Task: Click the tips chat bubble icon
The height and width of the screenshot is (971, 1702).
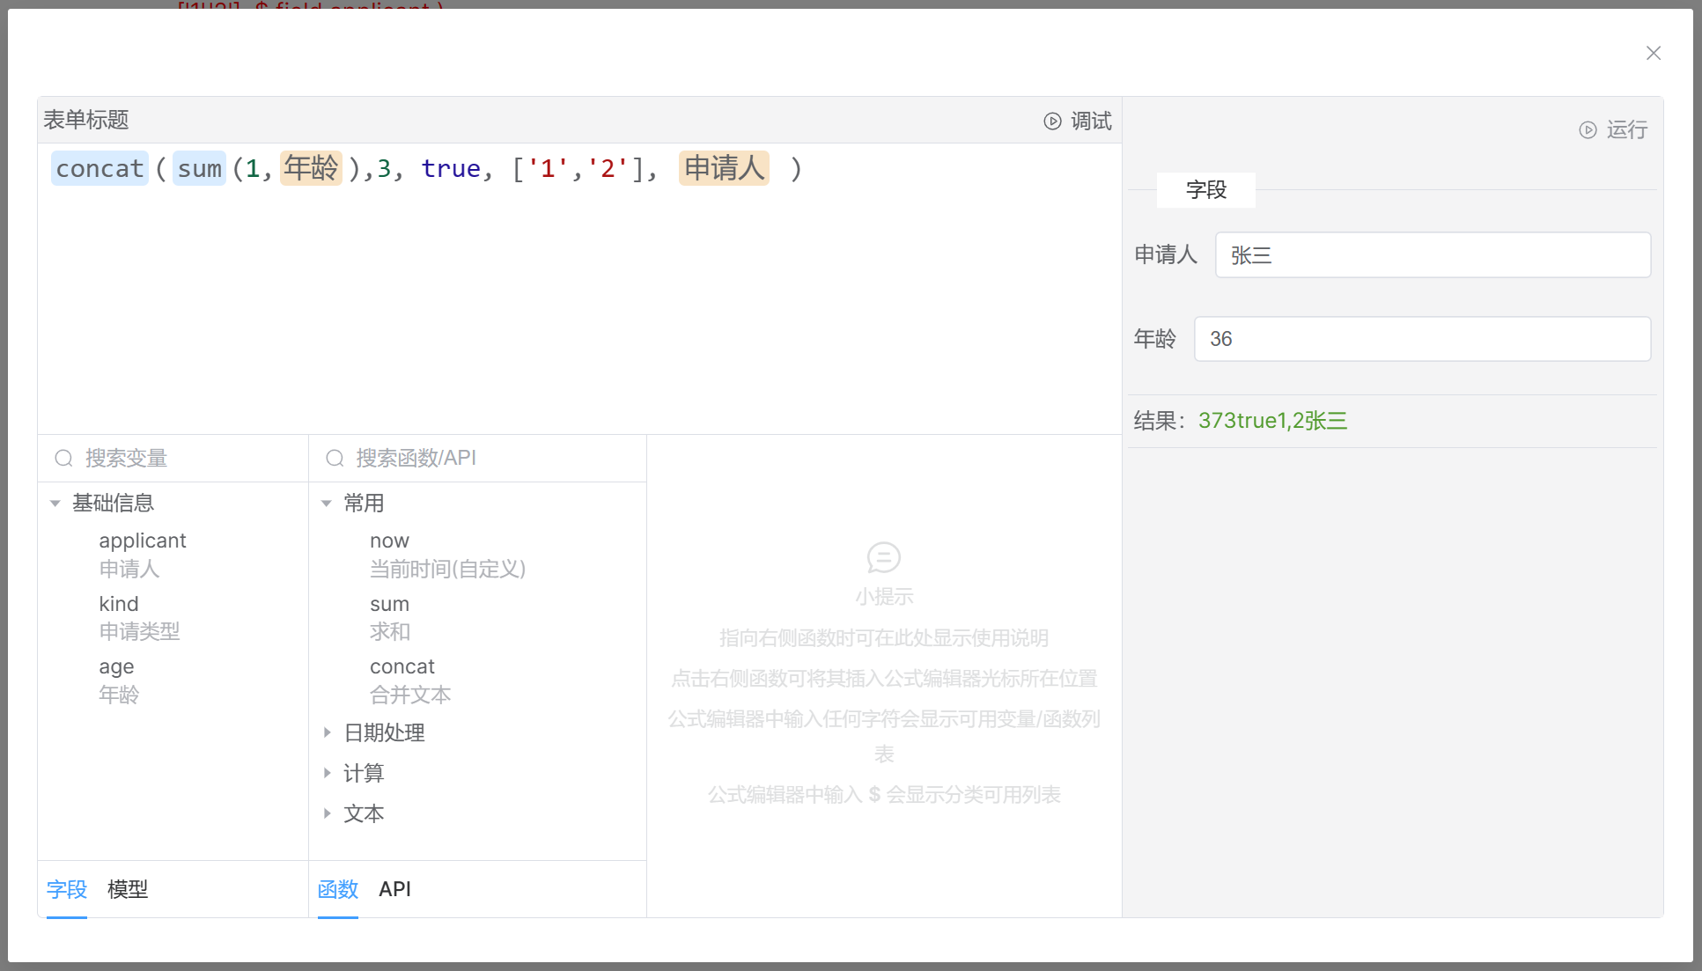Action: (x=883, y=557)
